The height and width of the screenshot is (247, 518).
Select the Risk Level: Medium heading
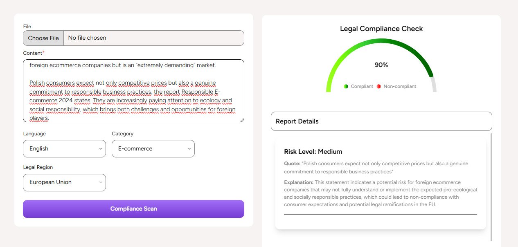click(x=313, y=152)
